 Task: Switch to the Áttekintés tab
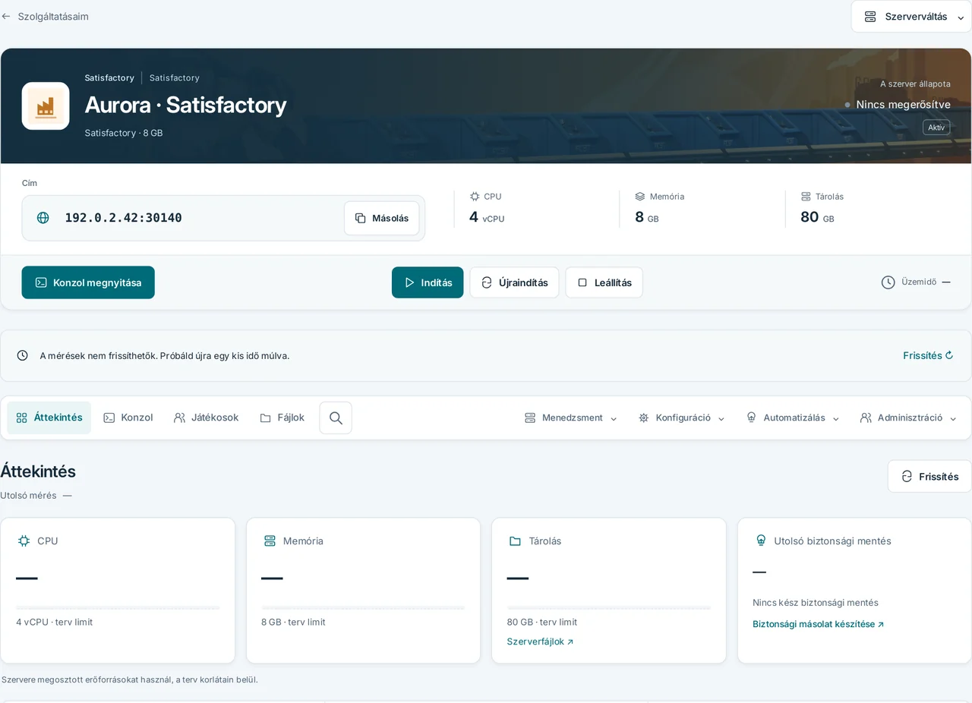coord(49,418)
